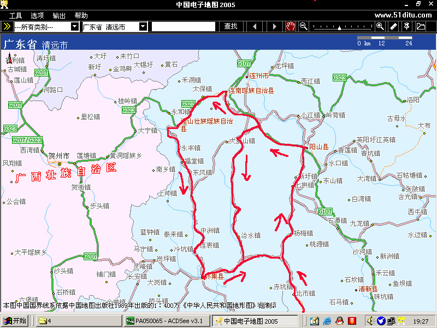The image size is (437, 328).
Task: Click 桂岭镇 label on map
Action: (127, 101)
